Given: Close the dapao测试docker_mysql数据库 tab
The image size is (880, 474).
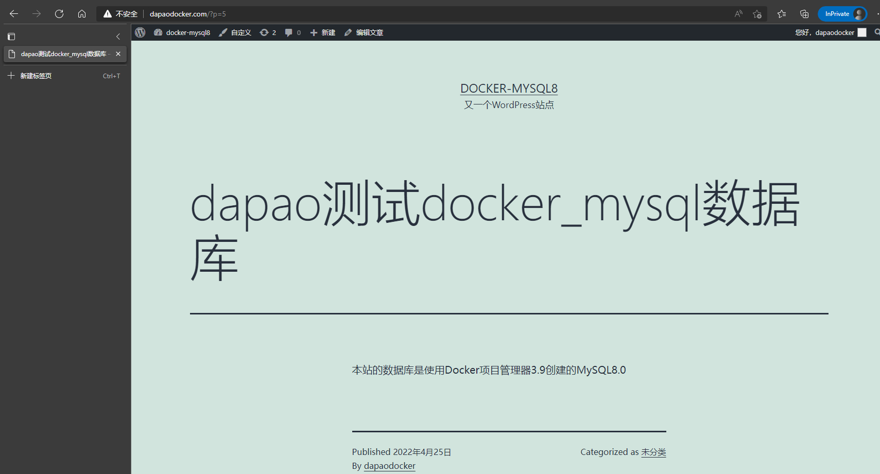Looking at the screenshot, I should [x=118, y=54].
